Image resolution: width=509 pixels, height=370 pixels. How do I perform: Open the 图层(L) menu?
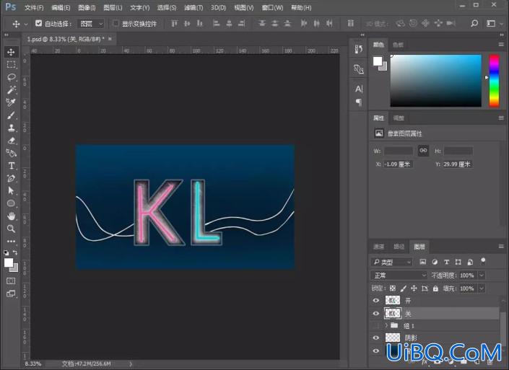113,7
